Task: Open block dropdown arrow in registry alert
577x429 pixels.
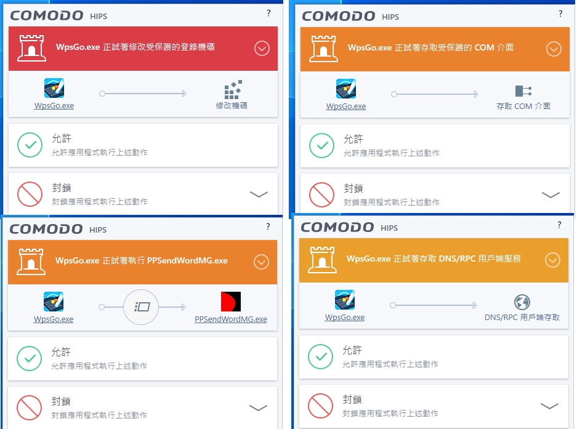Action: coord(259,194)
